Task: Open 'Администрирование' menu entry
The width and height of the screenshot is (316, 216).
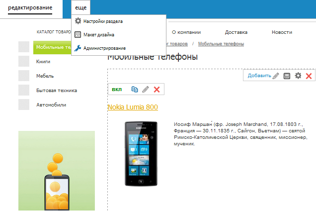Action: pyautogui.click(x=104, y=48)
